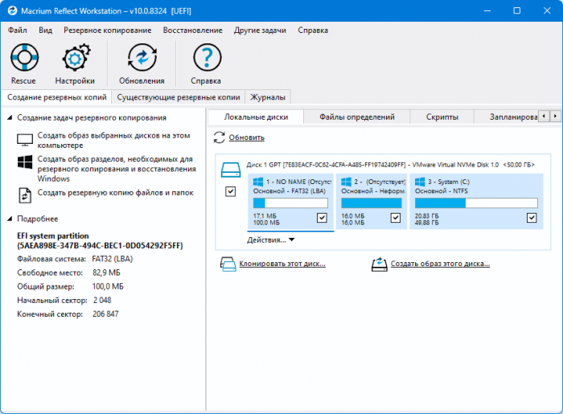Click Windows flag icon on partition 2
The height and width of the screenshot is (414, 563).
346,182
